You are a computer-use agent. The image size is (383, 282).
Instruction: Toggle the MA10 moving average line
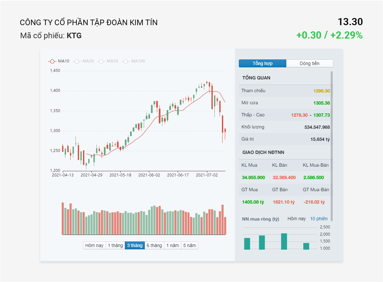coord(59,61)
